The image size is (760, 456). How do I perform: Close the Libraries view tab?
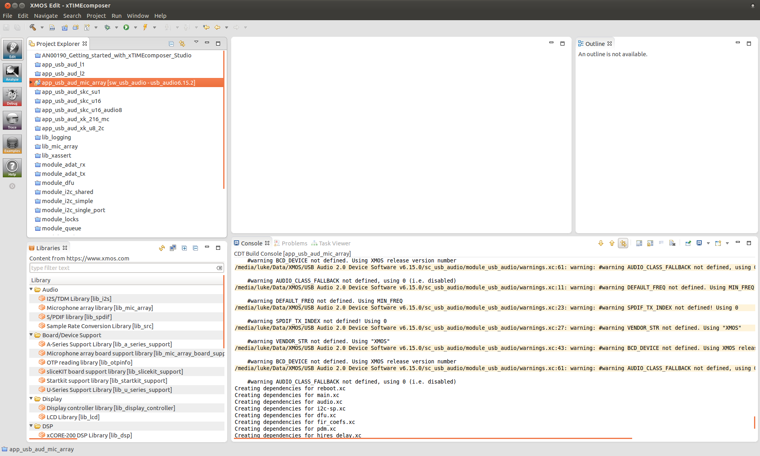pyautogui.click(x=65, y=248)
